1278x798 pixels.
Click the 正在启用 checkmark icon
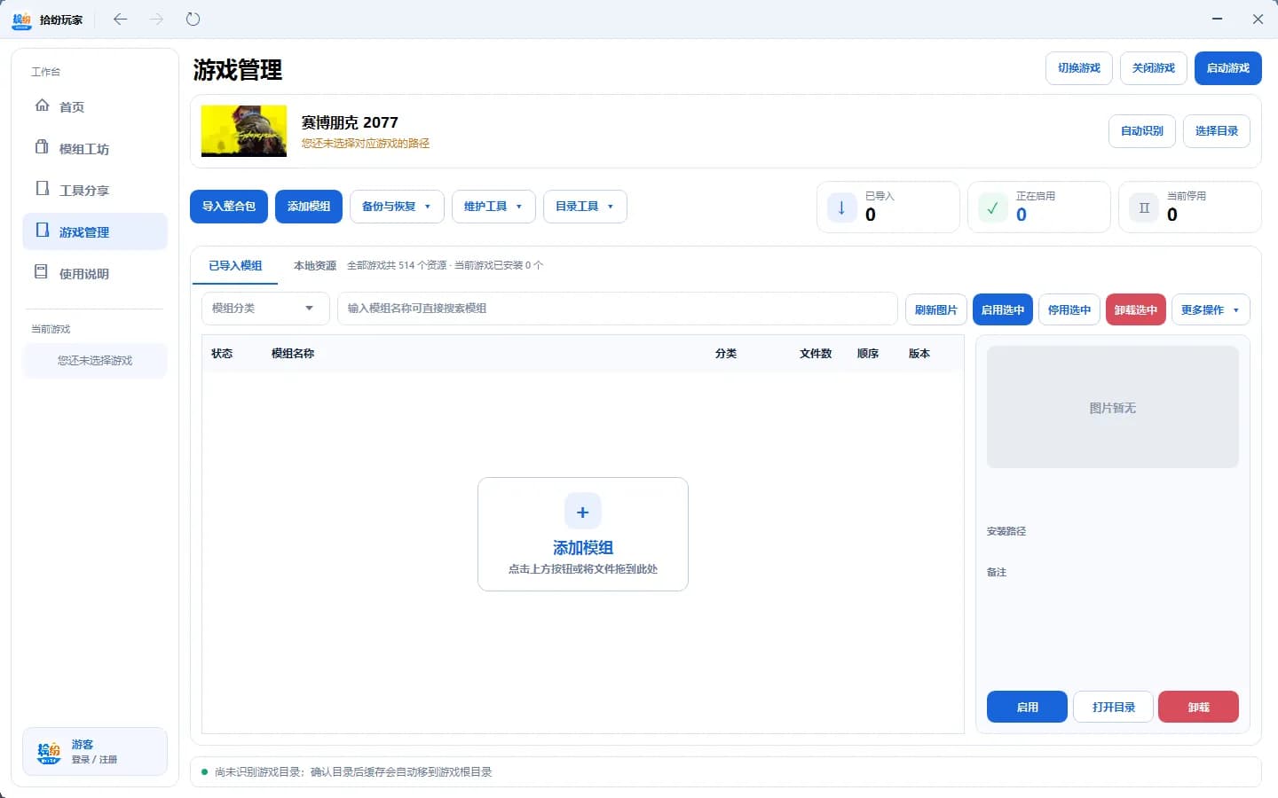click(x=992, y=207)
